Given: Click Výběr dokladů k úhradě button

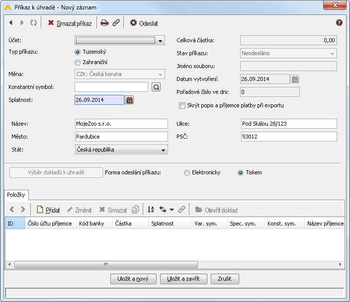Looking at the screenshot, I should 56,173.
